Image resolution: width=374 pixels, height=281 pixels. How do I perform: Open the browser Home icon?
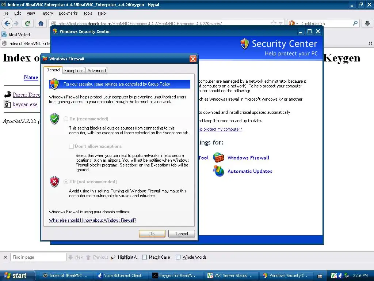pyautogui.click(x=41, y=23)
